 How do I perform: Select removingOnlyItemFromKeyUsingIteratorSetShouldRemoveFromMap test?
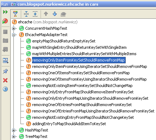coord(90,66)
